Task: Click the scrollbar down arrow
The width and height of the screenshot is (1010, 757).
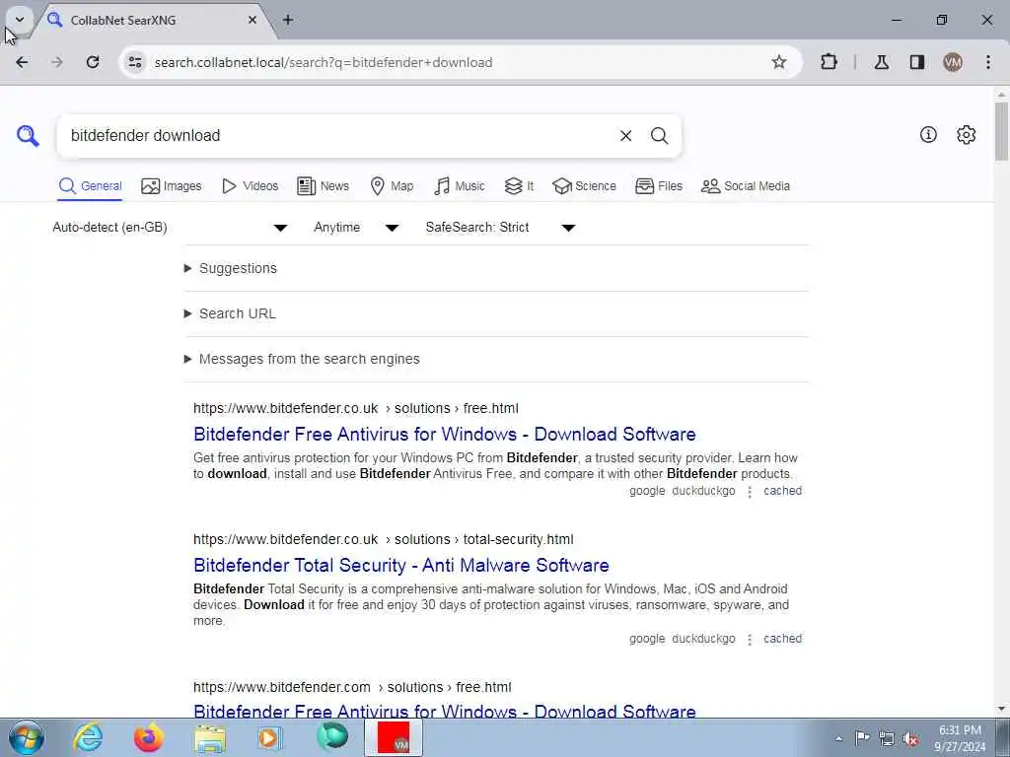Action: point(1001,709)
